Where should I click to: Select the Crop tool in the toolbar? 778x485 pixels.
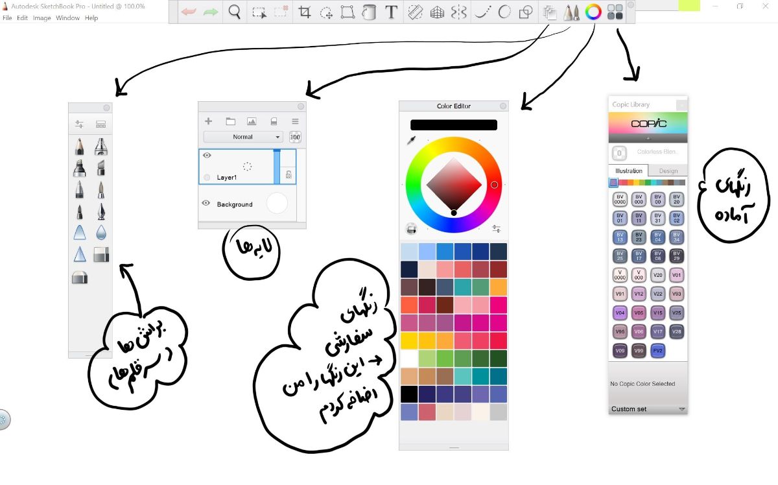[304, 12]
